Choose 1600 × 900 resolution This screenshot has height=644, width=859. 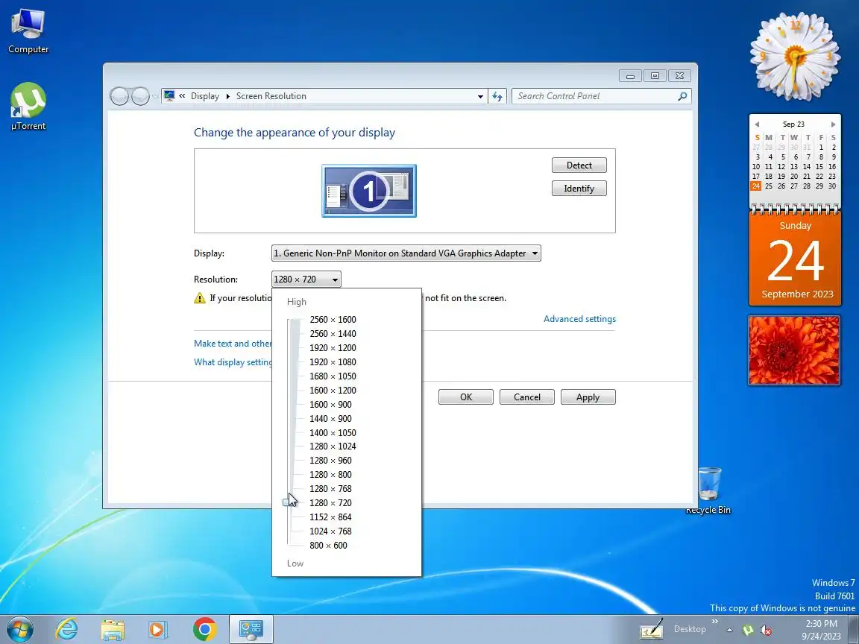pos(330,405)
